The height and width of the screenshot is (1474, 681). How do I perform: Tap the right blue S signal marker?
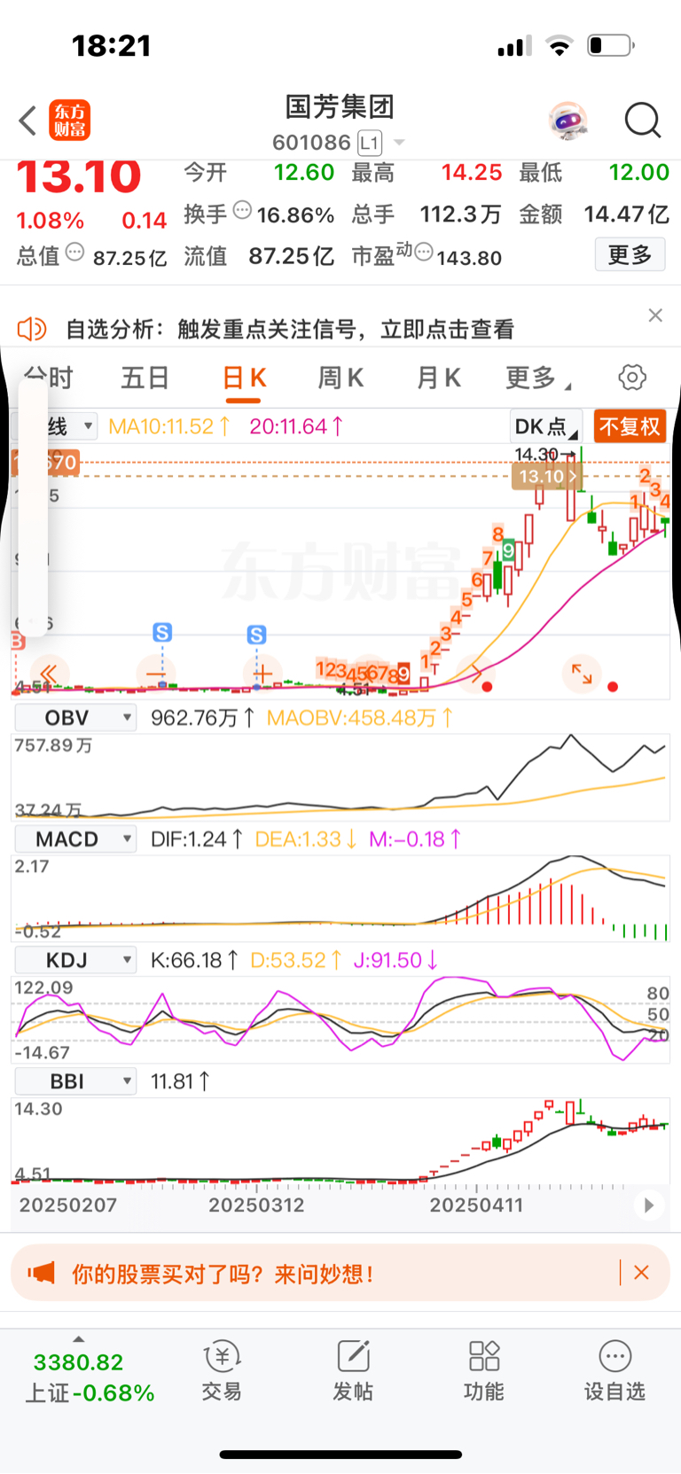point(256,635)
